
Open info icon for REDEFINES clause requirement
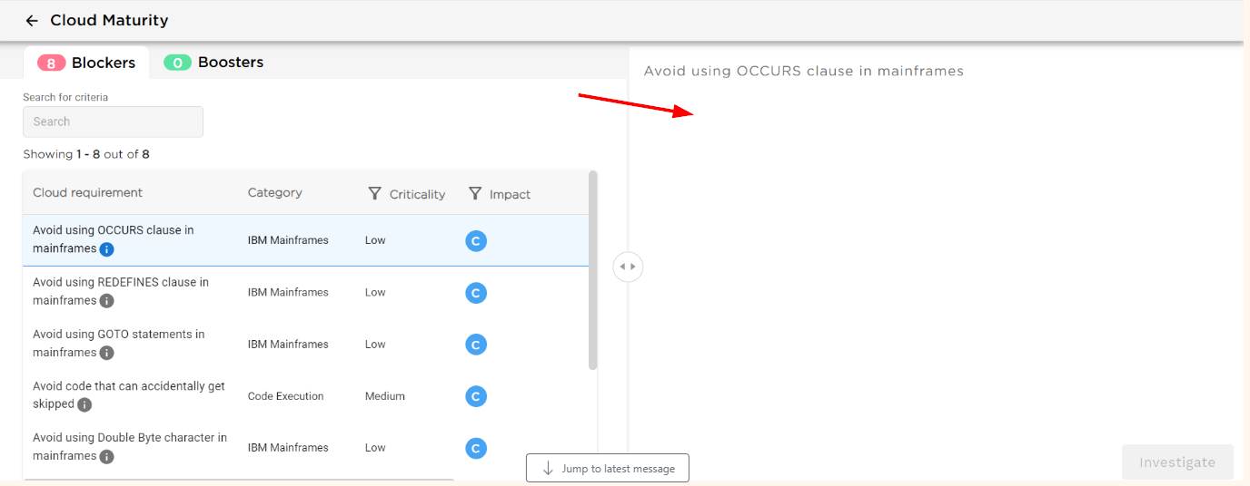pos(106,301)
